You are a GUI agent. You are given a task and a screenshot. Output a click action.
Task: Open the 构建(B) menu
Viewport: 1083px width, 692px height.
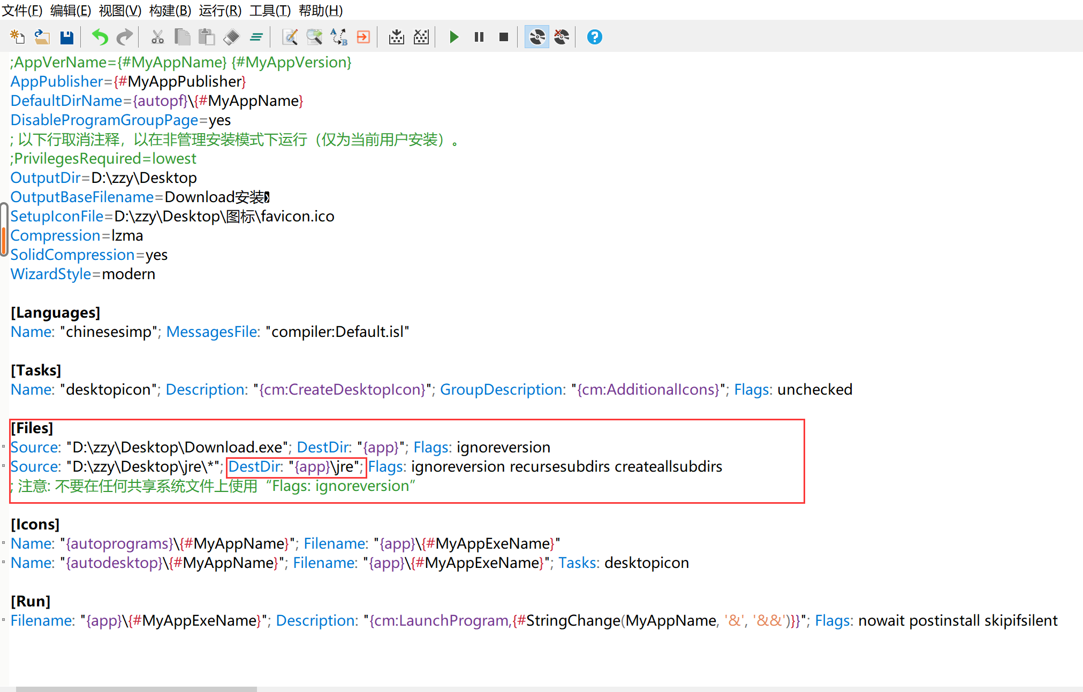(170, 11)
